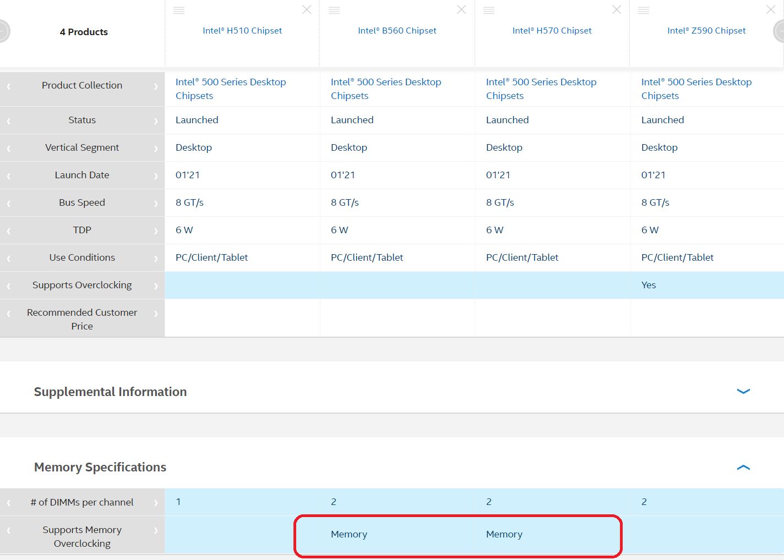Click the left chevron on Launch Date row
Image resolution: width=784 pixels, height=560 pixels.
(9, 176)
